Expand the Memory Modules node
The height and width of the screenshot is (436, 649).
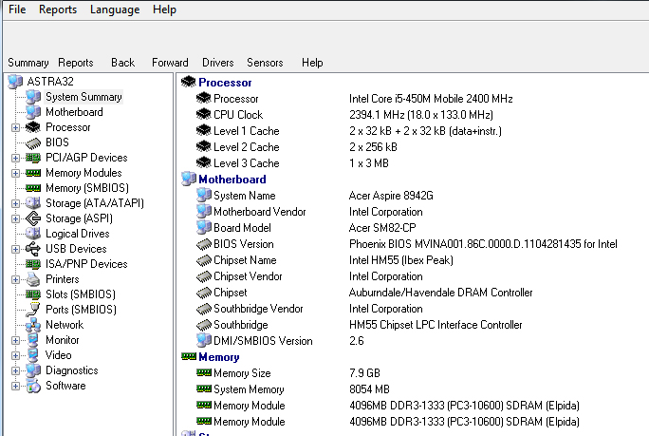click(x=15, y=173)
